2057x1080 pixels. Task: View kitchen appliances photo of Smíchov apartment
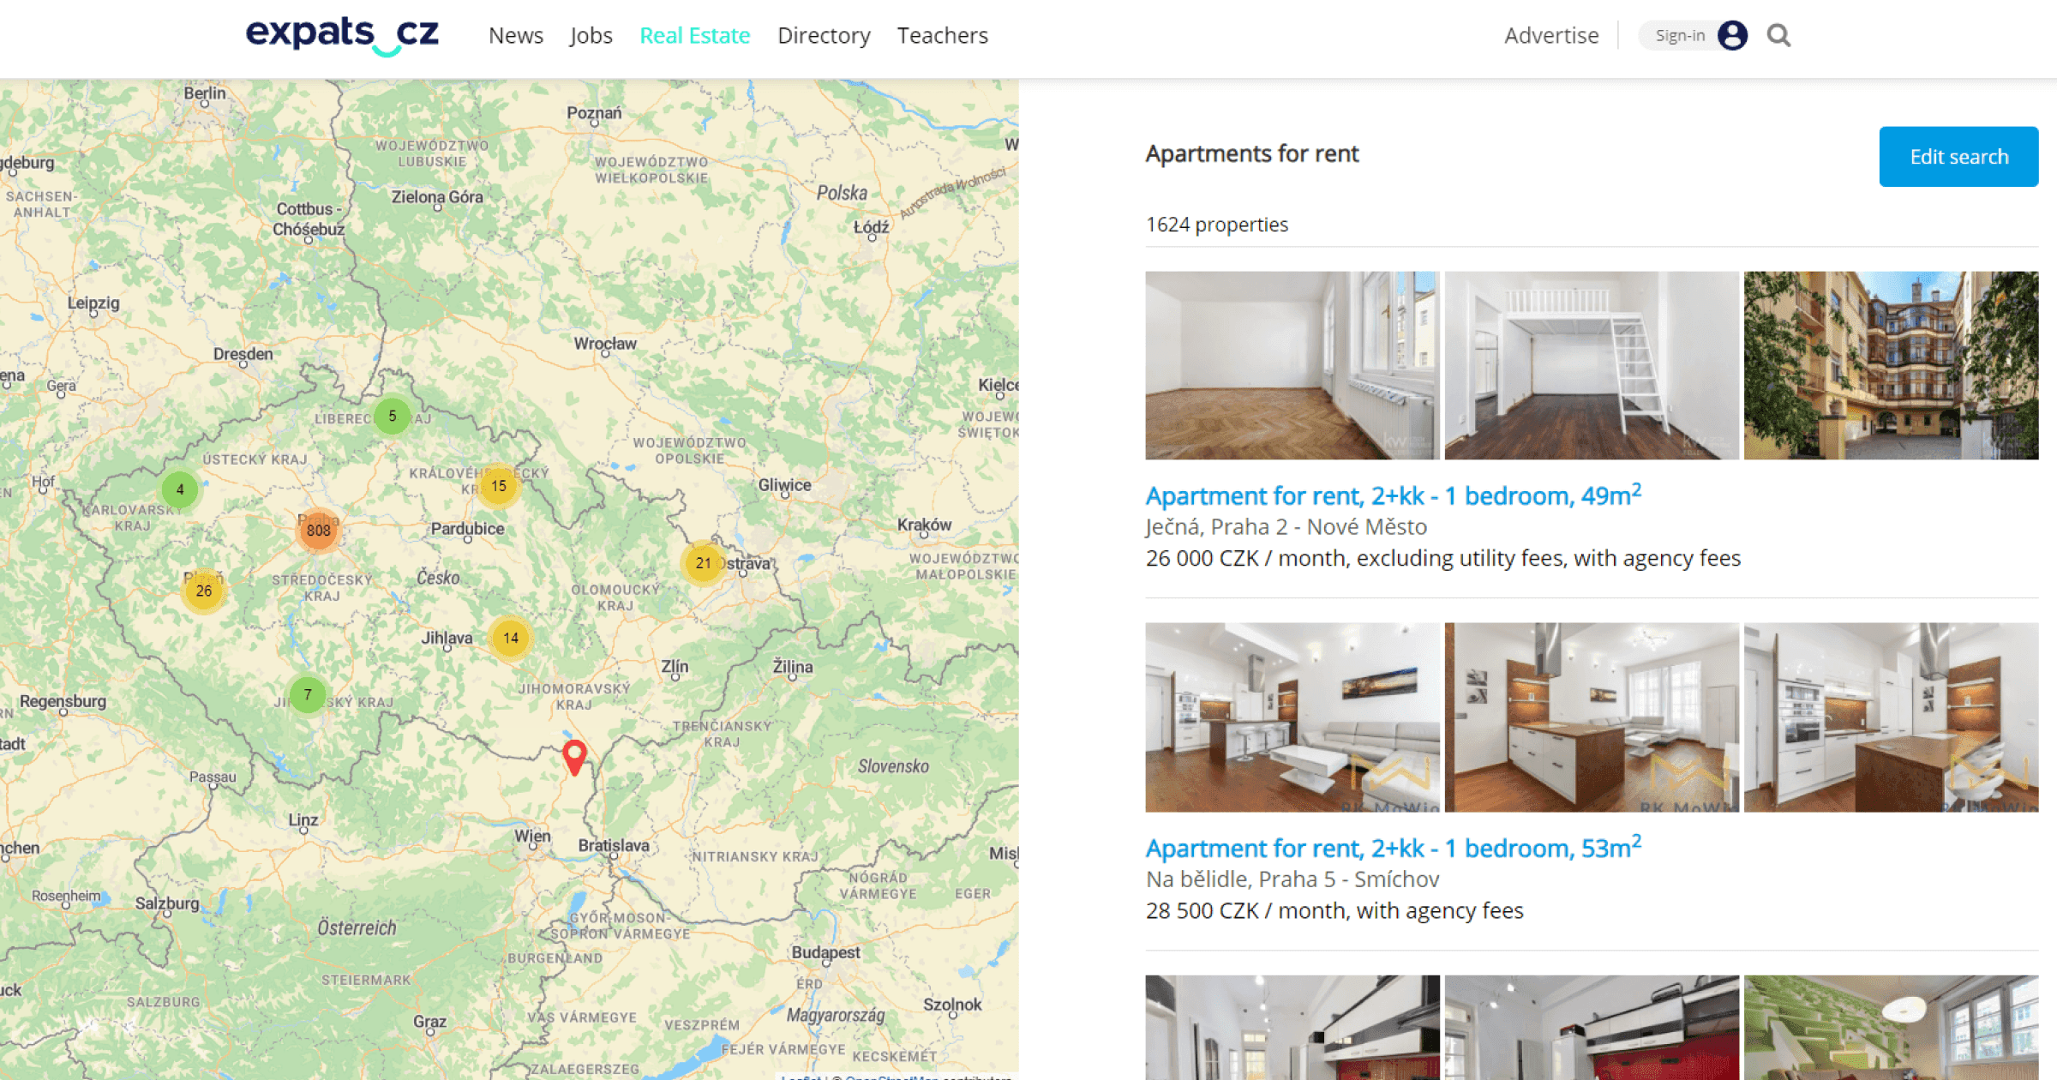1891,717
